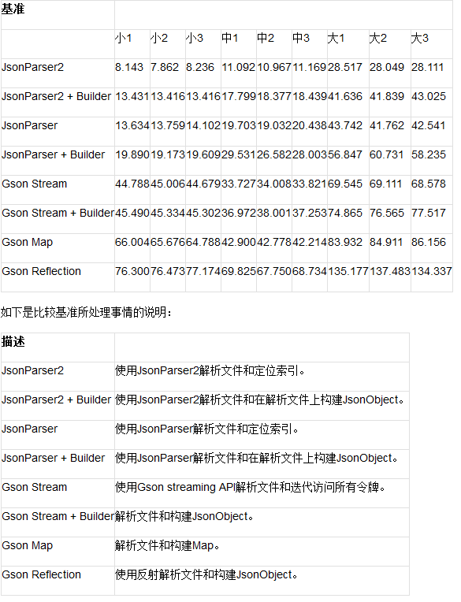Click JsonParser + Builder in description table
Screen dimensions: 461x602
pos(53,458)
